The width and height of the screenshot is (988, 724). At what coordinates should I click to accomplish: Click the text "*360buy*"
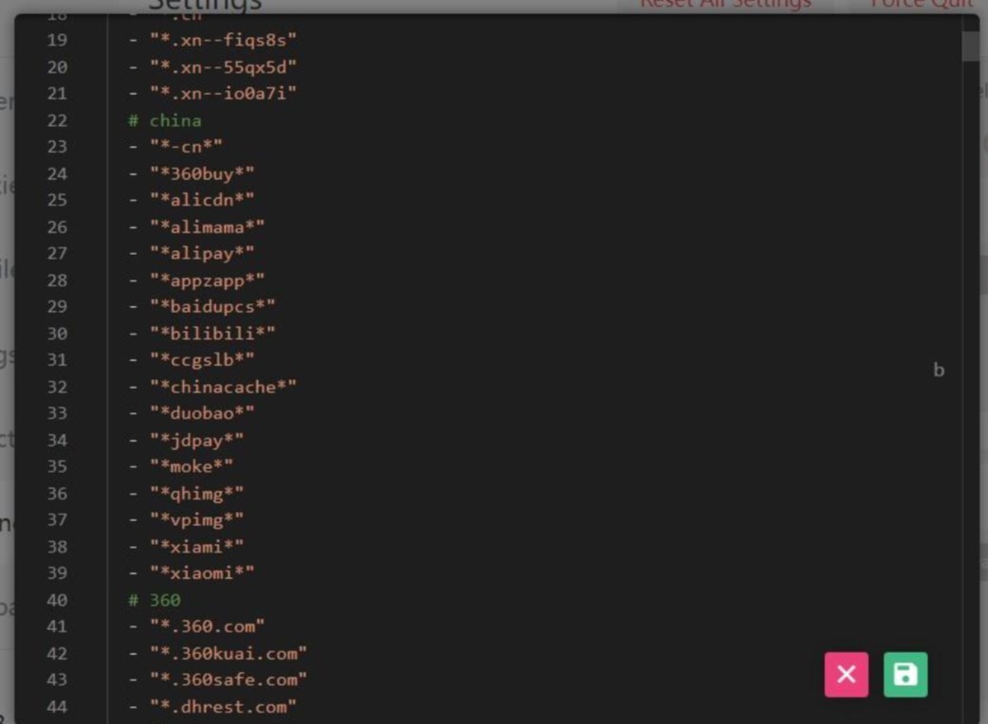[202, 173]
